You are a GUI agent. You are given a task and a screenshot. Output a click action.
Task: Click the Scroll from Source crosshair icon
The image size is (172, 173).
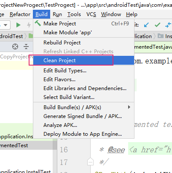point(15,47)
